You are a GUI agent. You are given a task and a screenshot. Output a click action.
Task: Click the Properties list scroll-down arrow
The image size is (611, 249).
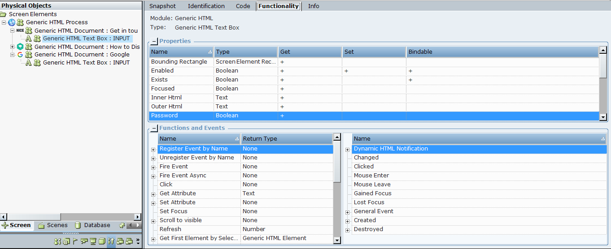pyautogui.click(x=603, y=117)
